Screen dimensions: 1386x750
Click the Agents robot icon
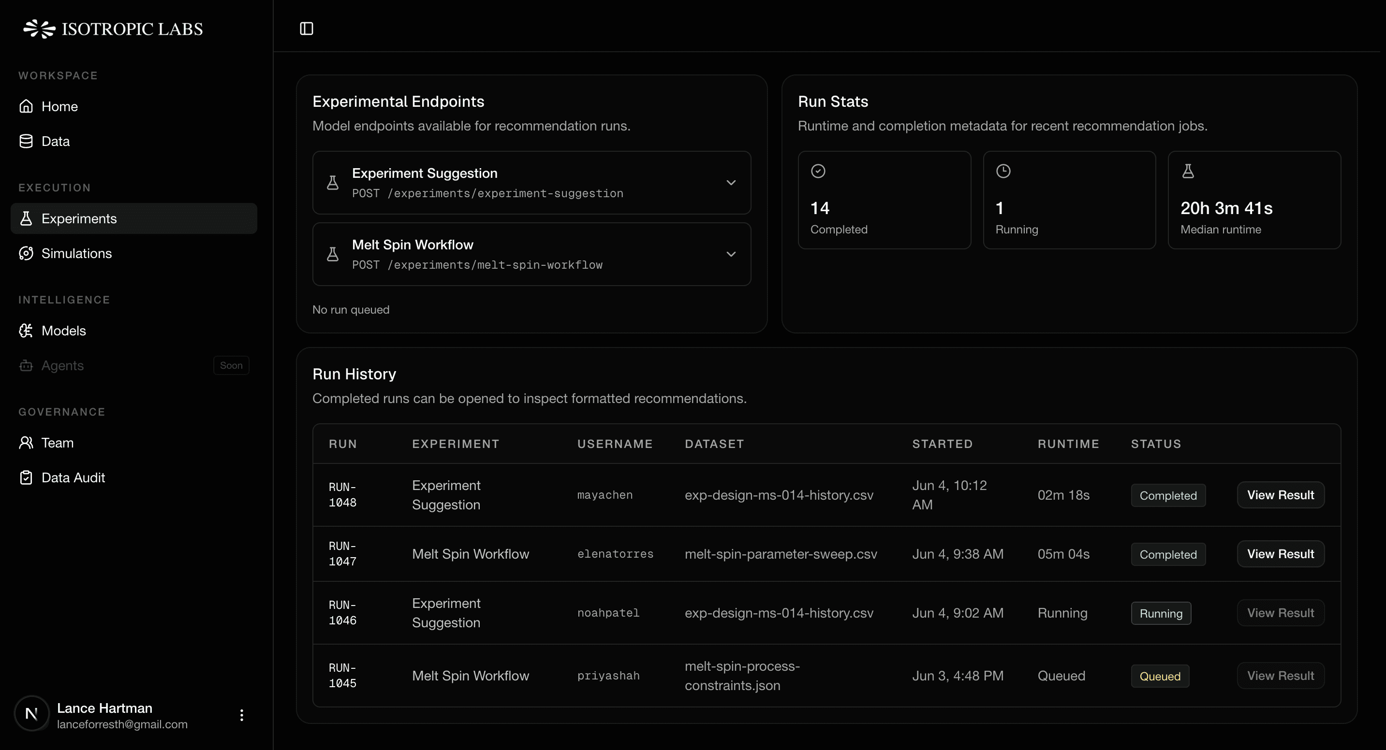click(26, 366)
